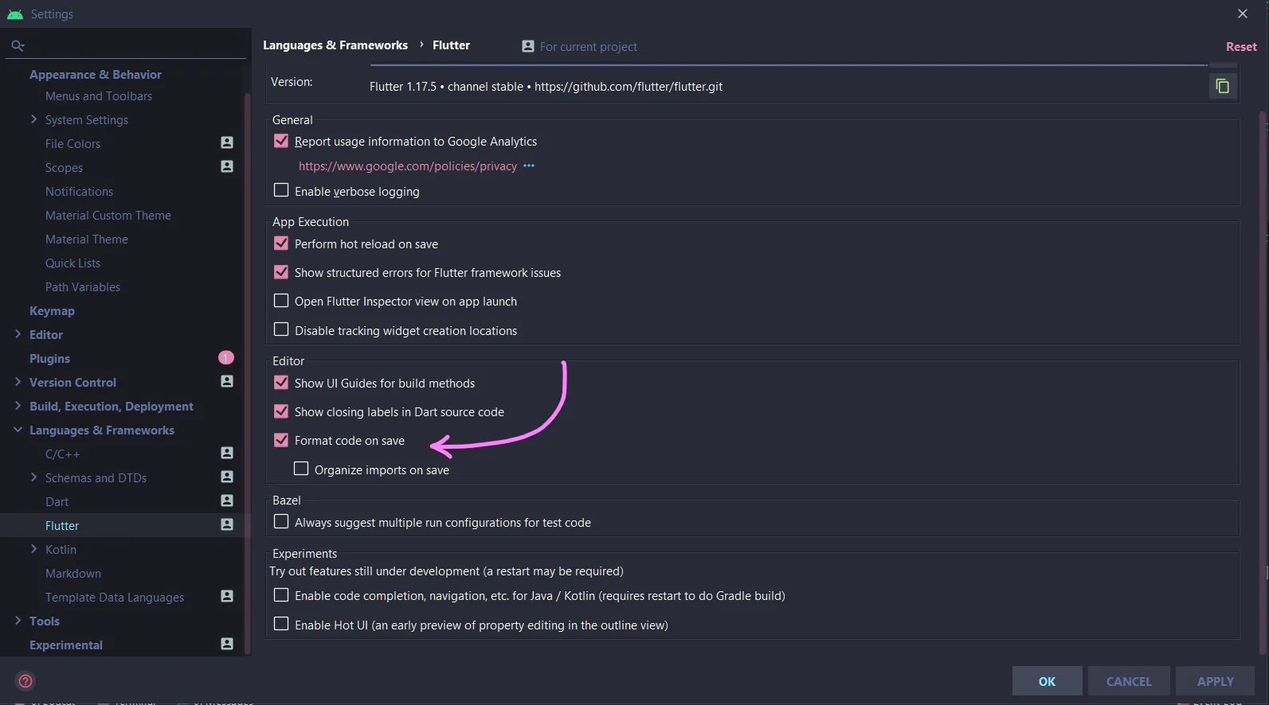Click project icon next to Version Control
The height and width of the screenshot is (705, 1269).
click(227, 381)
